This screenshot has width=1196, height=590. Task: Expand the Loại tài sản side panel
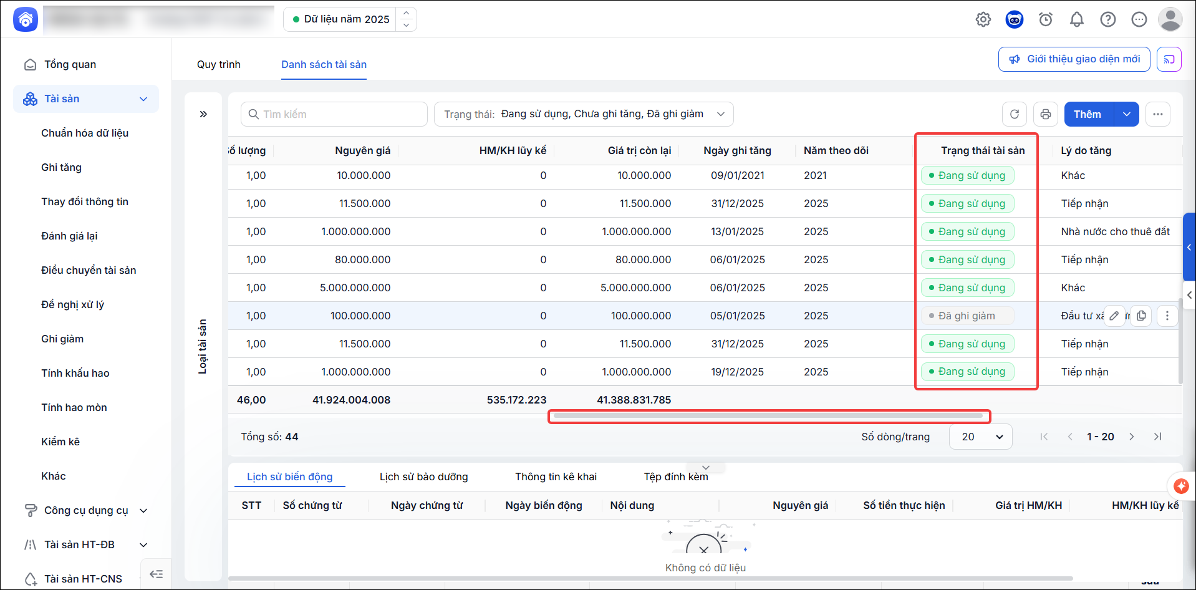203,114
